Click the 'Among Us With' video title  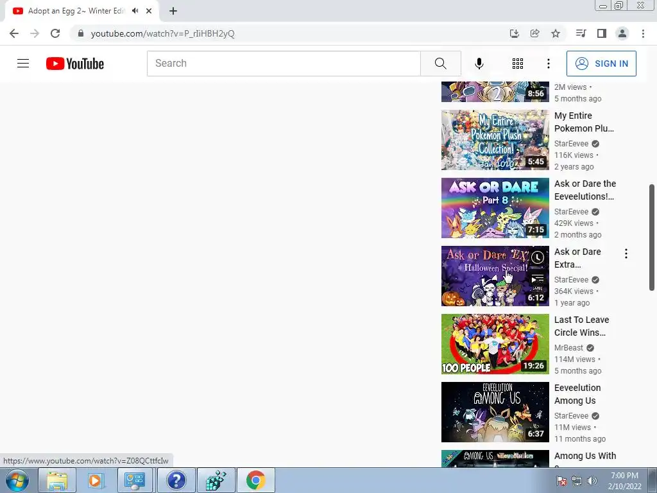point(585,456)
